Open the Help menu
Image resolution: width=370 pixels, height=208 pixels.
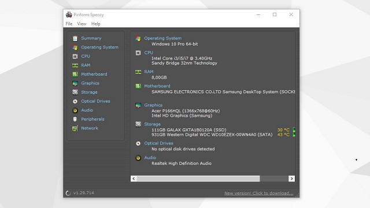(x=96, y=24)
